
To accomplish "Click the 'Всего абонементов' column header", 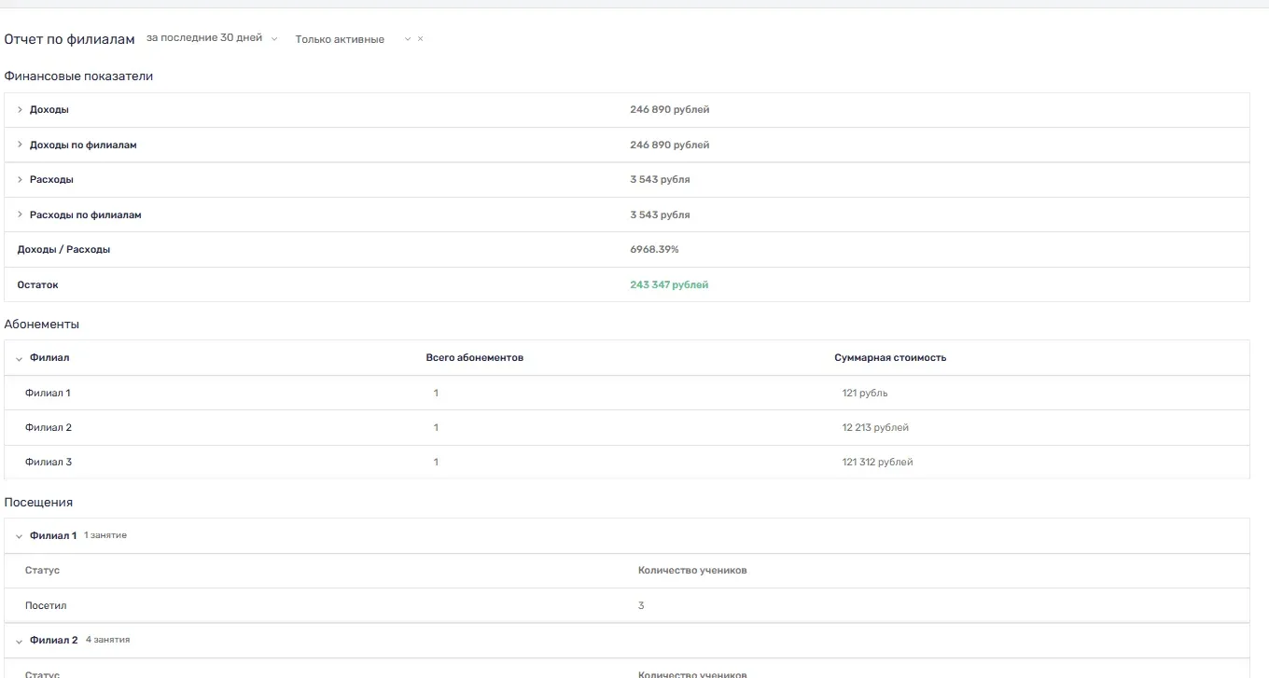I will (x=474, y=358).
